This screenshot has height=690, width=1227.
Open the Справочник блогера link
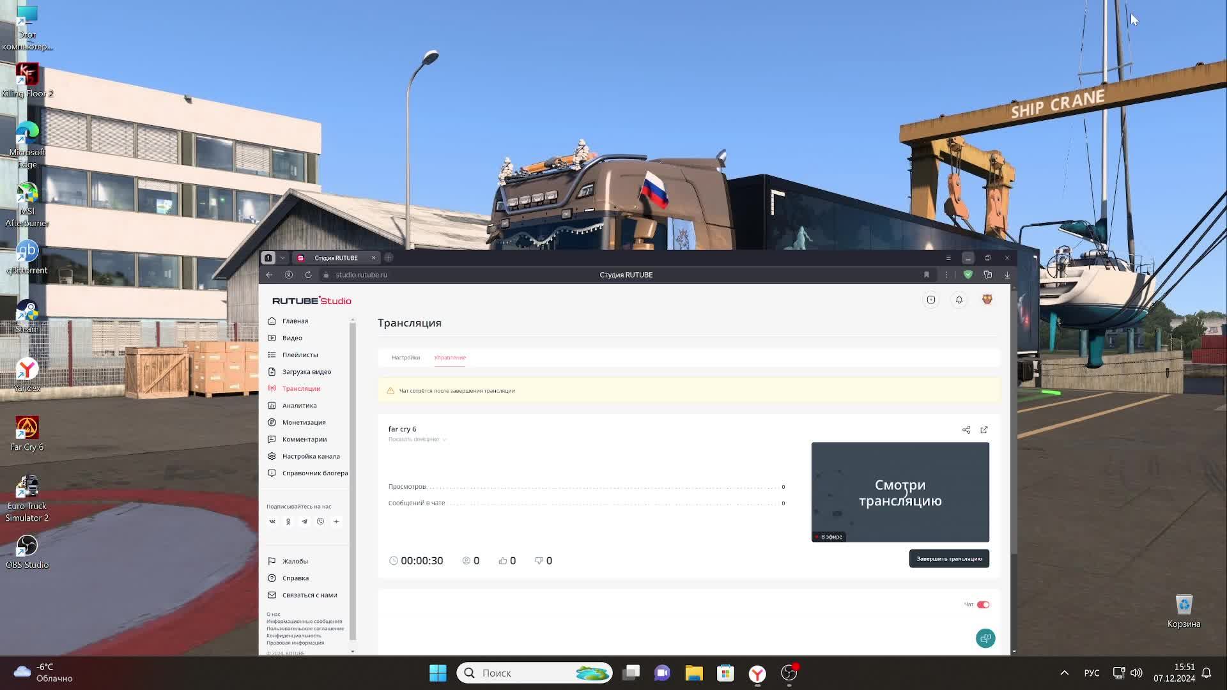pyautogui.click(x=314, y=473)
